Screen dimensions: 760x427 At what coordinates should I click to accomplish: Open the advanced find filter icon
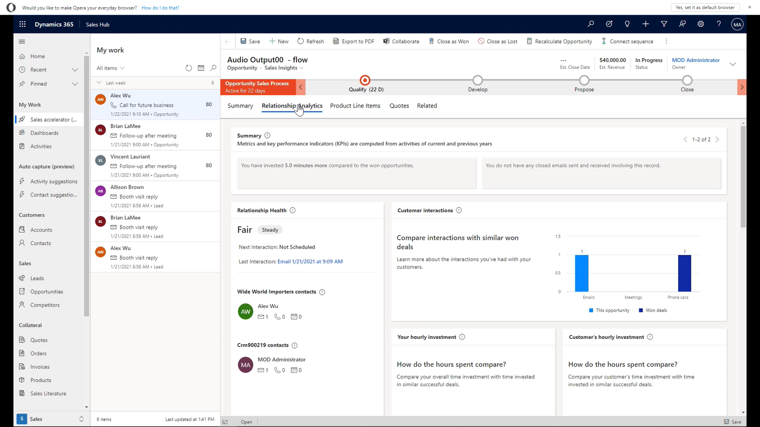[x=664, y=24]
